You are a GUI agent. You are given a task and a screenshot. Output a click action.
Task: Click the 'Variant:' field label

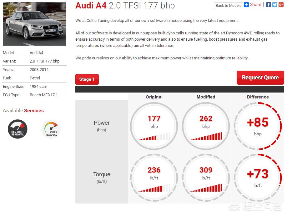tap(9, 61)
